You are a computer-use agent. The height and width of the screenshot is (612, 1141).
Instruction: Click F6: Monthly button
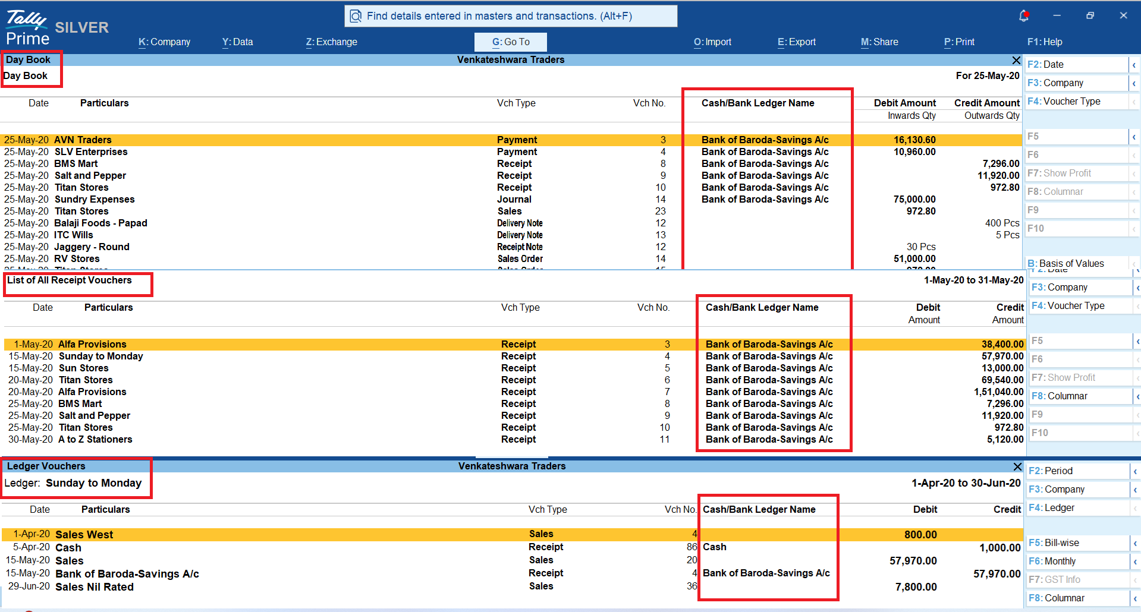1078,561
